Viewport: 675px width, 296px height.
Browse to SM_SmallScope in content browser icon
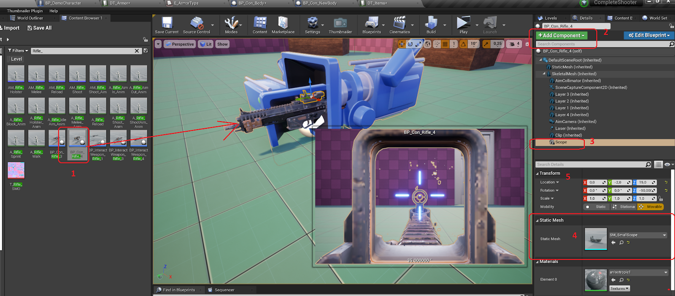(x=621, y=242)
